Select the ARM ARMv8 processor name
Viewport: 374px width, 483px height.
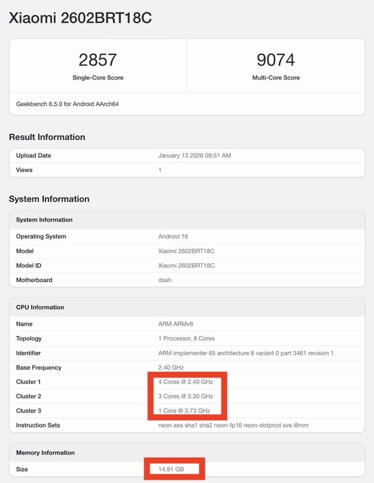pyautogui.click(x=175, y=324)
